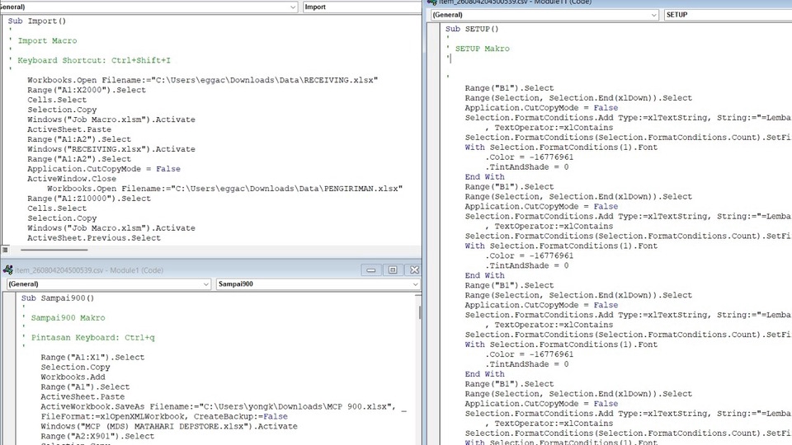
Task: Click the line 'Sub Import()'
Action: pyautogui.click(x=37, y=21)
